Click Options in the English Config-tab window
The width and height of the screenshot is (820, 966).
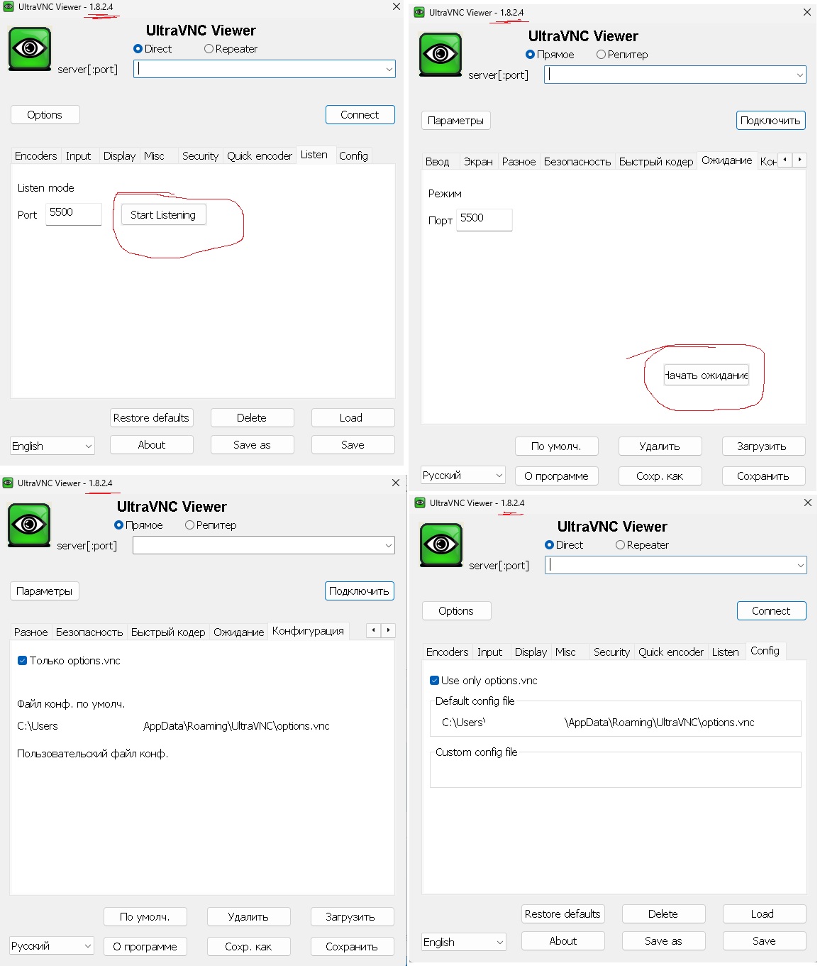(x=456, y=611)
